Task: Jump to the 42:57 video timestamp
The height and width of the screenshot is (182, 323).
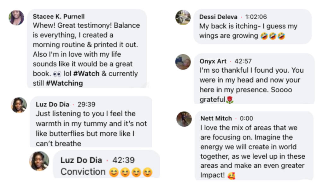Action: (243, 61)
